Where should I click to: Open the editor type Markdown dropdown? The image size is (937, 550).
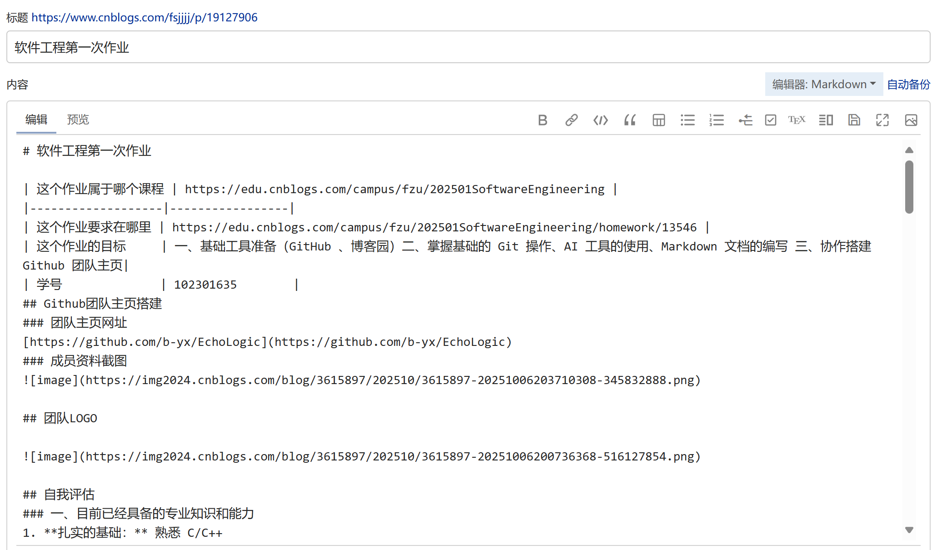pyautogui.click(x=824, y=84)
